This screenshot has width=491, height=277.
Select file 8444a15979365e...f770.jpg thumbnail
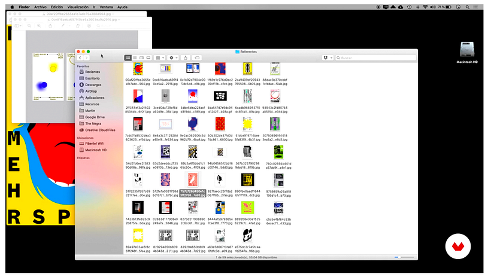[220, 208]
